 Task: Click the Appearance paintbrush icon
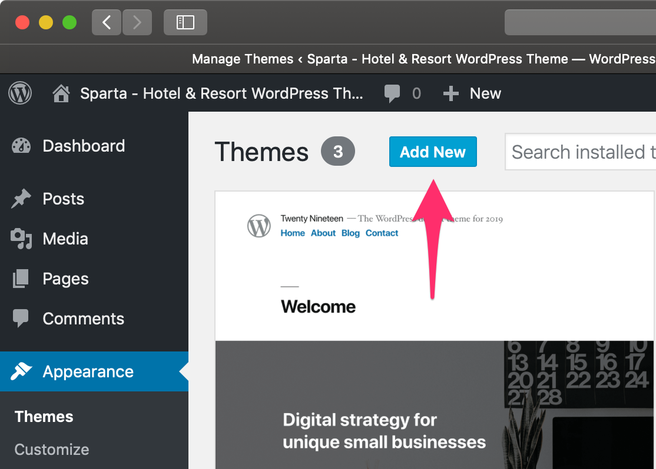[21, 371]
